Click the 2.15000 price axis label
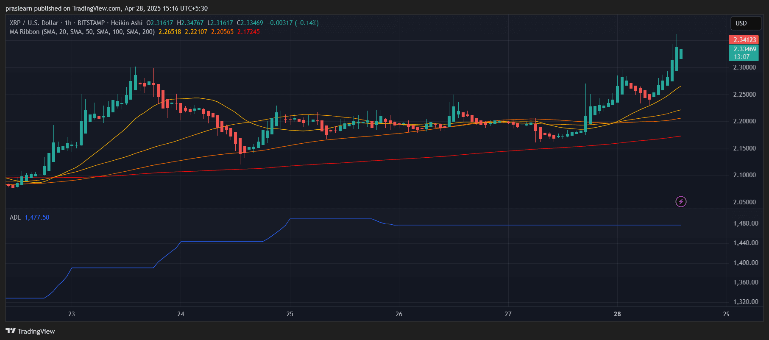Viewport: 769px width, 340px height. [744, 148]
